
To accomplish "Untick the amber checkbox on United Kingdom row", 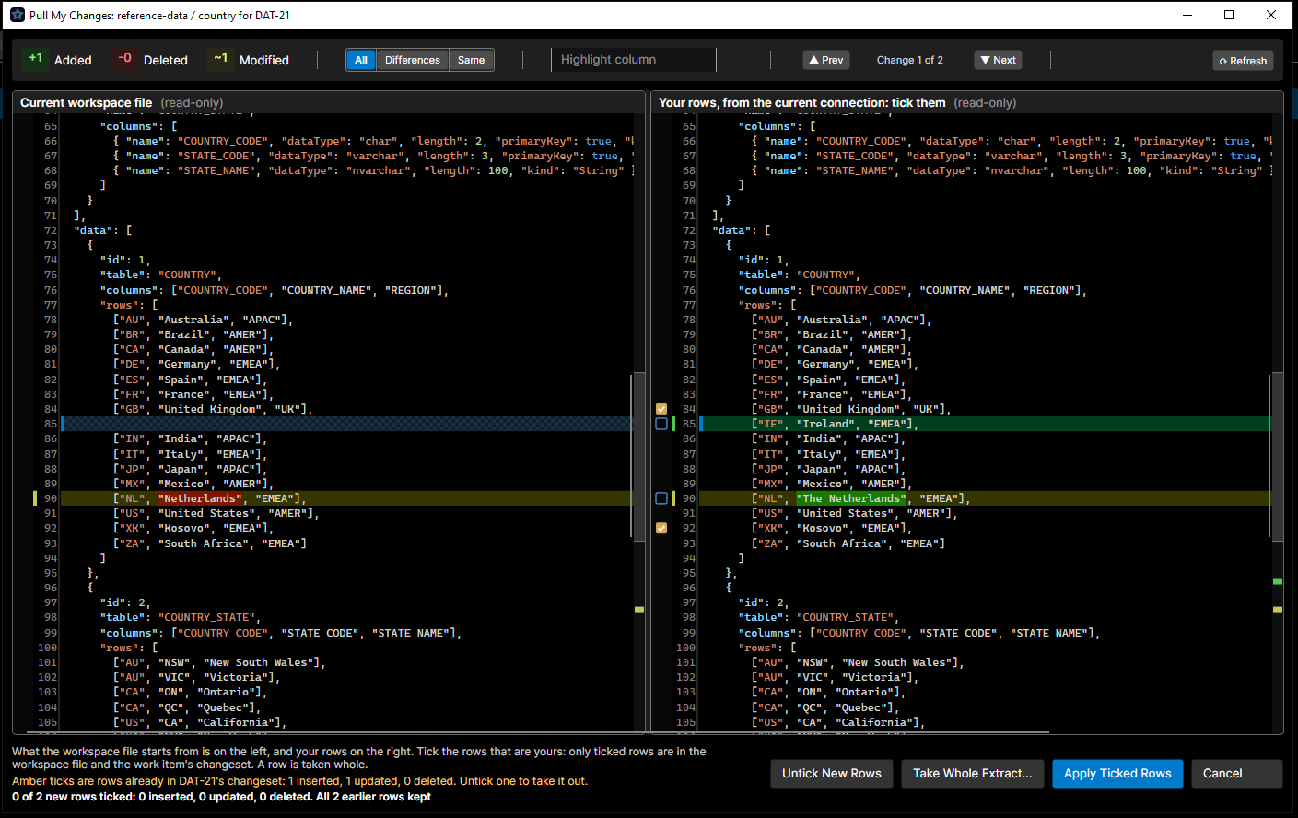I will (661, 409).
